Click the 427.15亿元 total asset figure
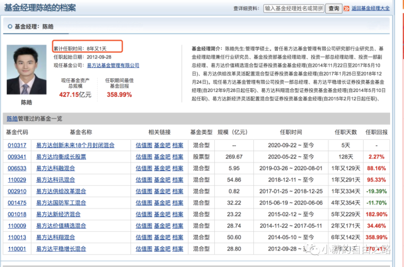The image size is (404, 267). point(75,94)
